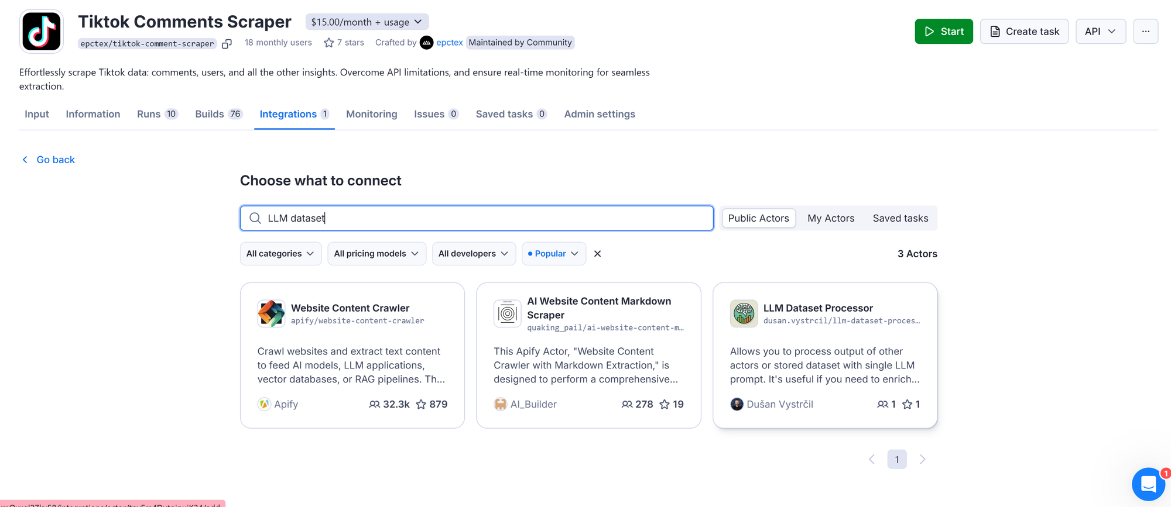
Task: Open the Issues tab
Action: [436, 114]
